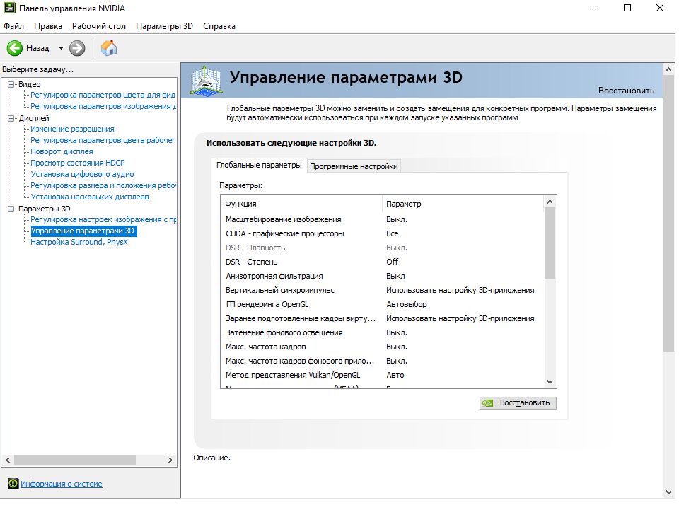This screenshot has height=505, width=679.
Task: Open Регулировка параметров цвета рабочего стола
Action: coord(103,140)
